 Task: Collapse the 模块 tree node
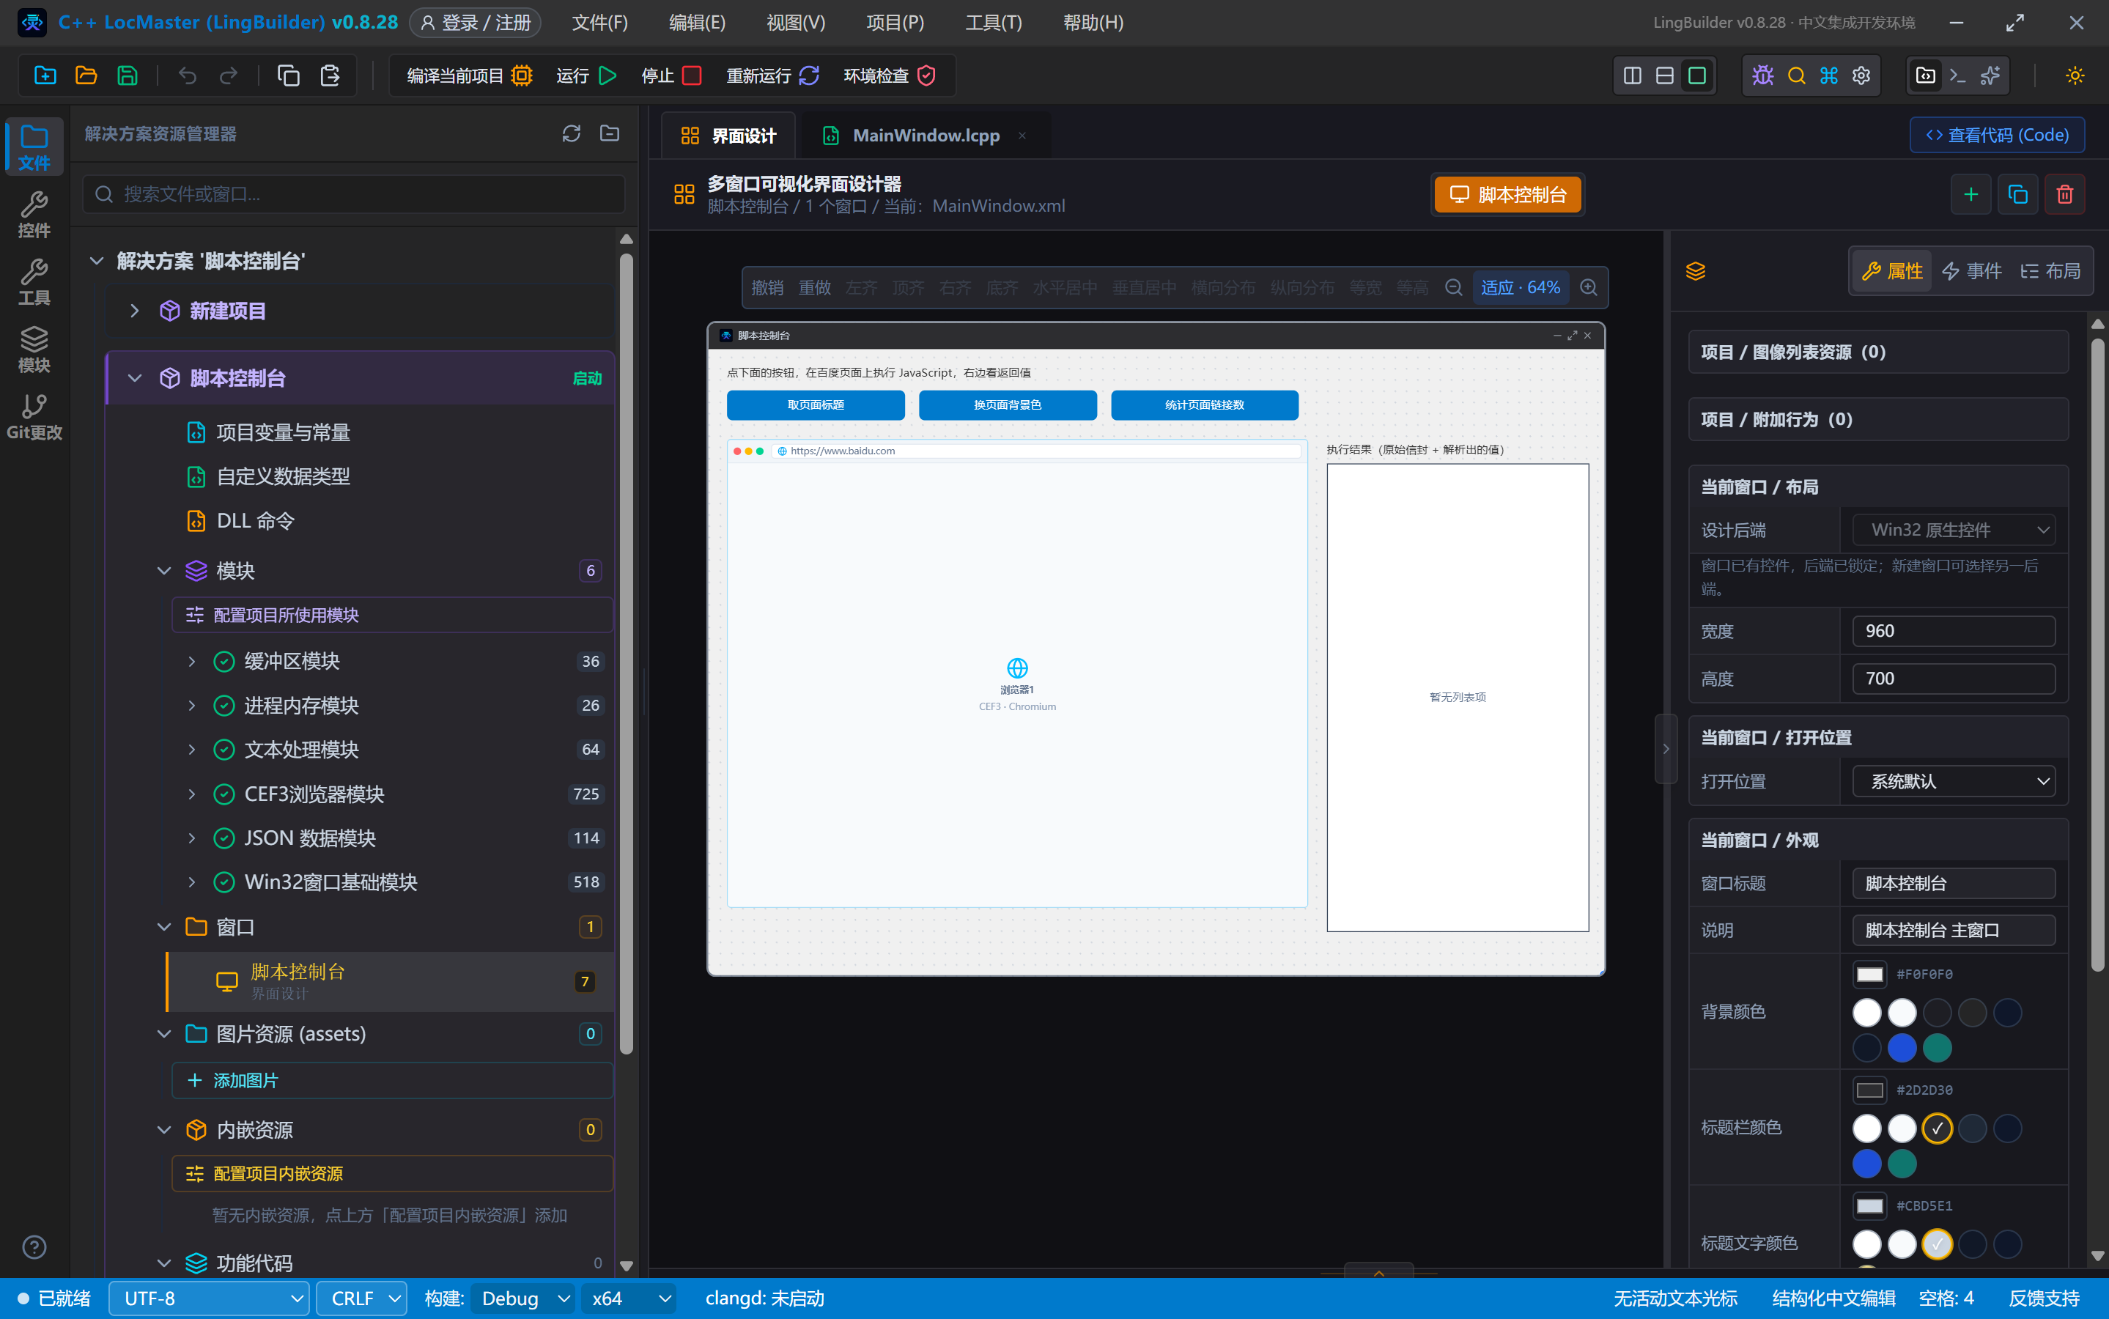(x=163, y=571)
